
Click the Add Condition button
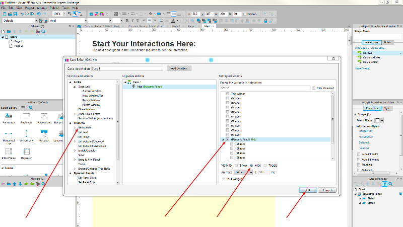click(179, 68)
